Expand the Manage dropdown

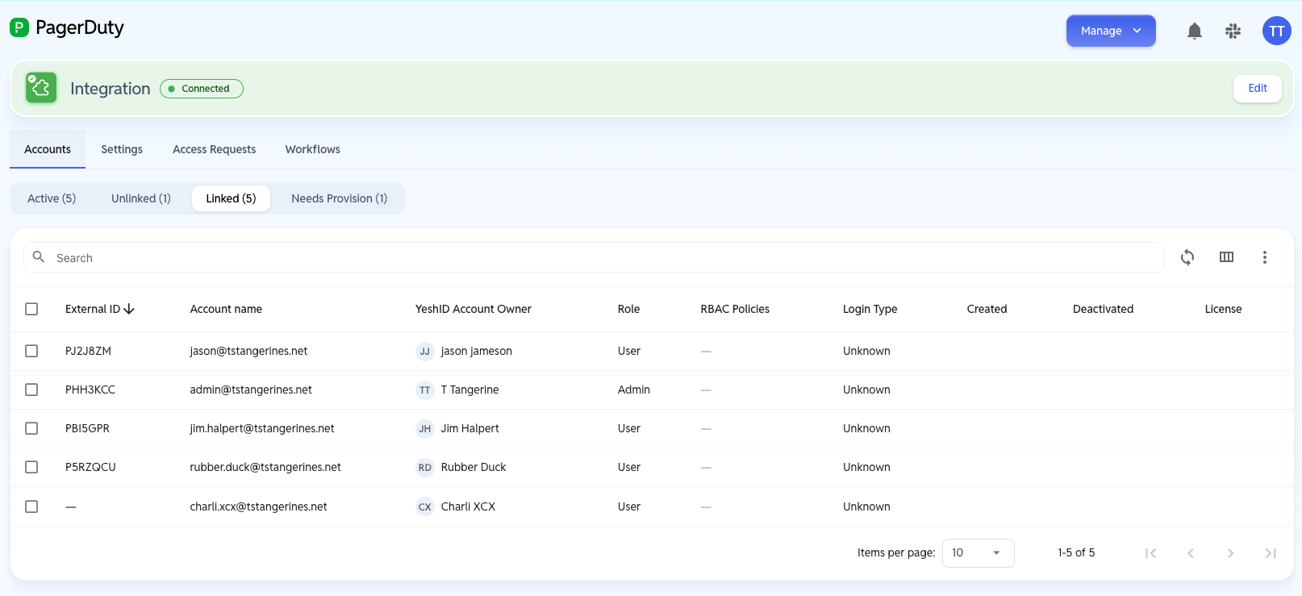click(1111, 31)
